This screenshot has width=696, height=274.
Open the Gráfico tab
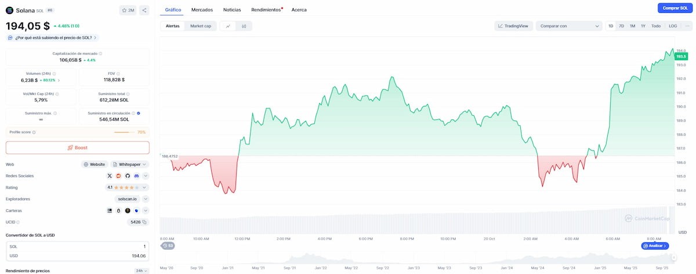(173, 10)
